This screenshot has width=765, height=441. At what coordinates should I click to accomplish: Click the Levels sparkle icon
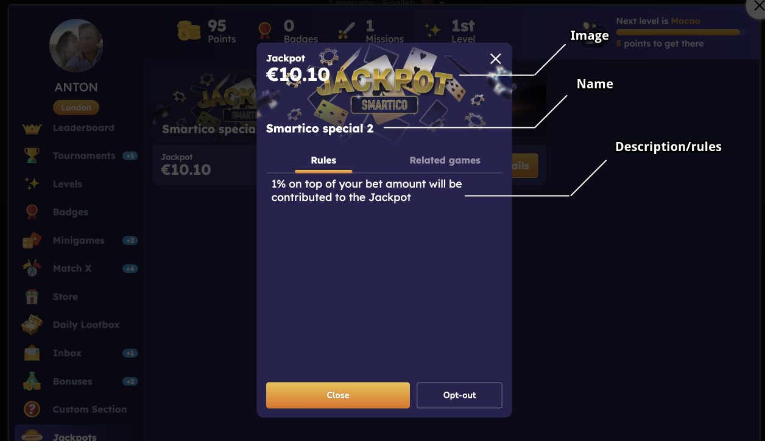click(31, 184)
